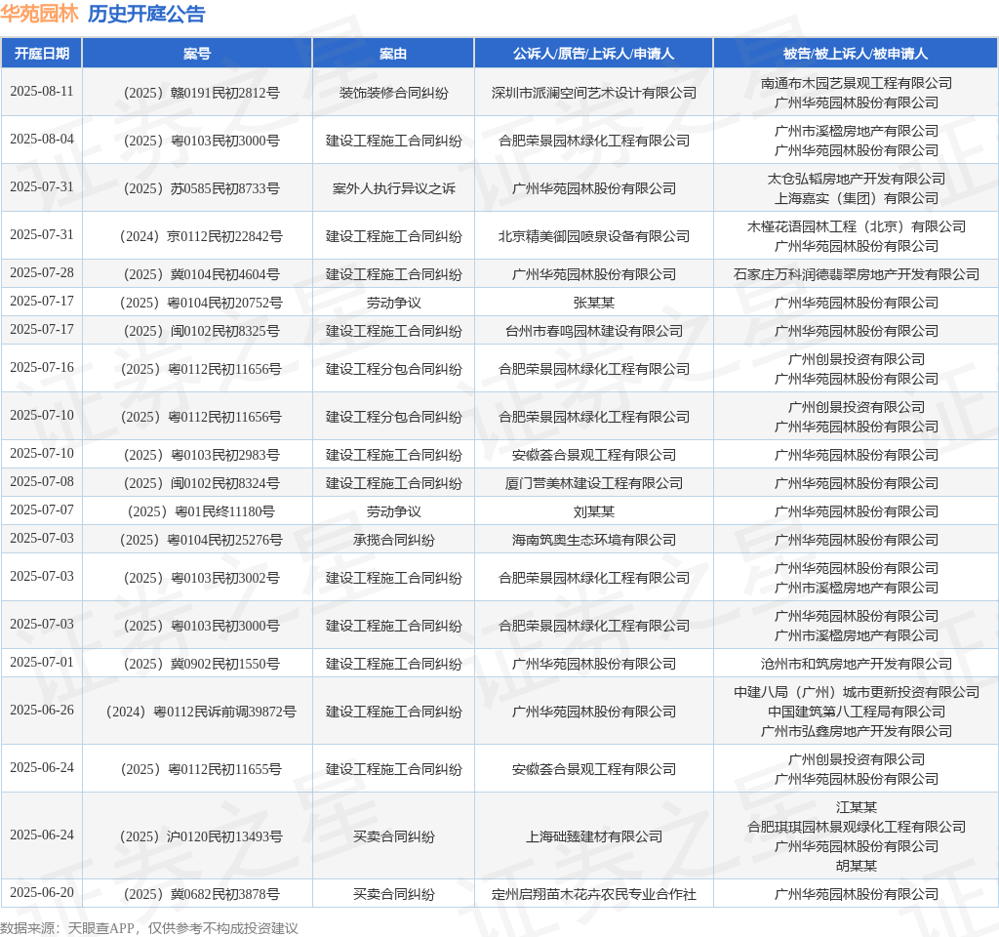The image size is (999, 937).
Task: Click defendant 胡某某
Action: click(857, 867)
